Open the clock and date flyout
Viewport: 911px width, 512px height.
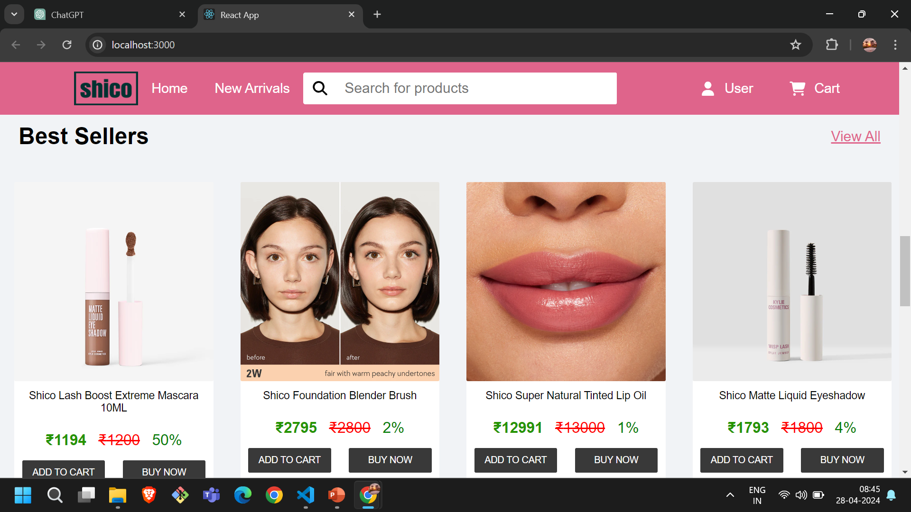(x=858, y=495)
